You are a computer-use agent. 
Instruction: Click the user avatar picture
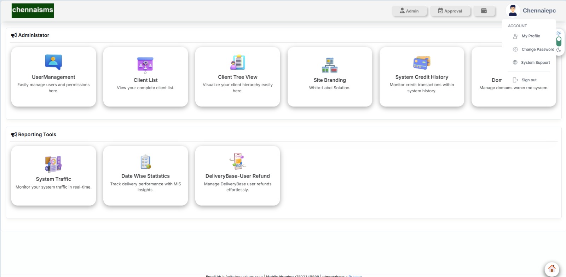point(513,11)
